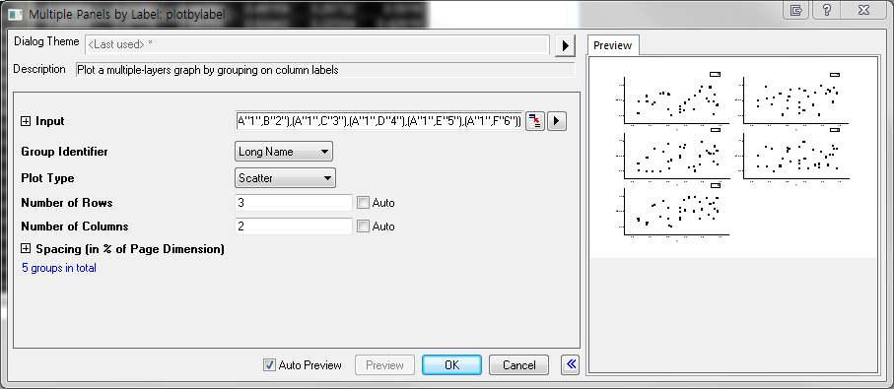The height and width of the screenshot is (389, 894).
Task: Click interactive range selection icon beside Input
Action: tap(534, 121)
